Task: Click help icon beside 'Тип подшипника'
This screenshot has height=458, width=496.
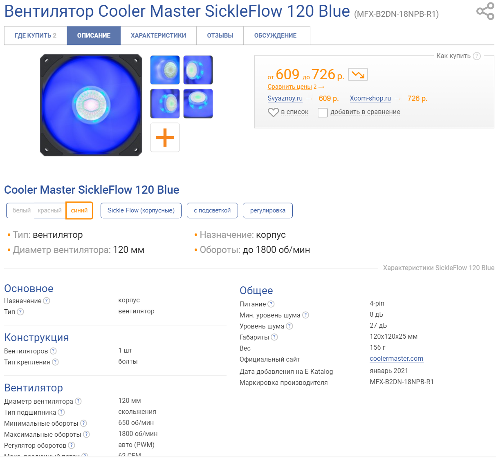Action: [61, 412]
